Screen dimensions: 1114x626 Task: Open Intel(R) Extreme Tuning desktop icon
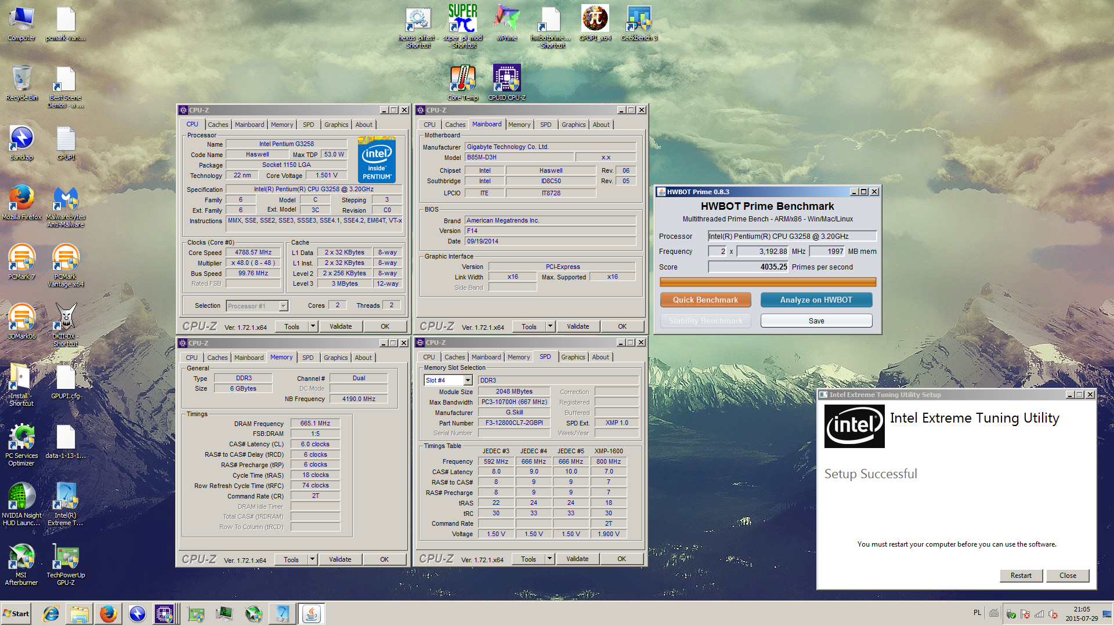[x=66, y=504]
